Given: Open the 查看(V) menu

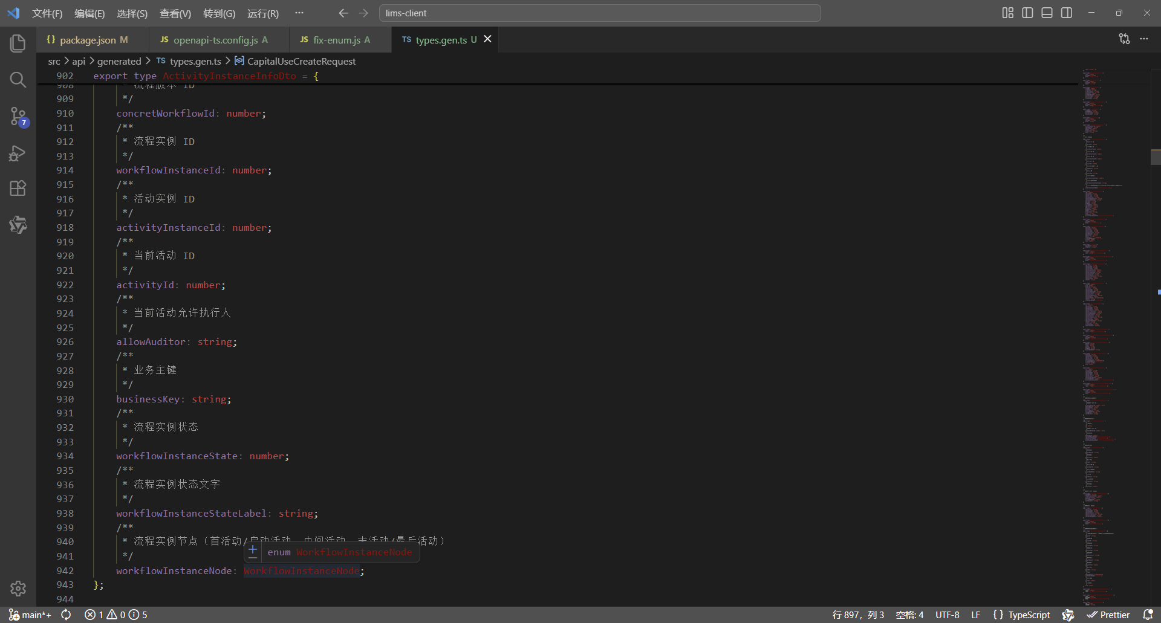Looking at the screenshot, I should coord(175,13).
